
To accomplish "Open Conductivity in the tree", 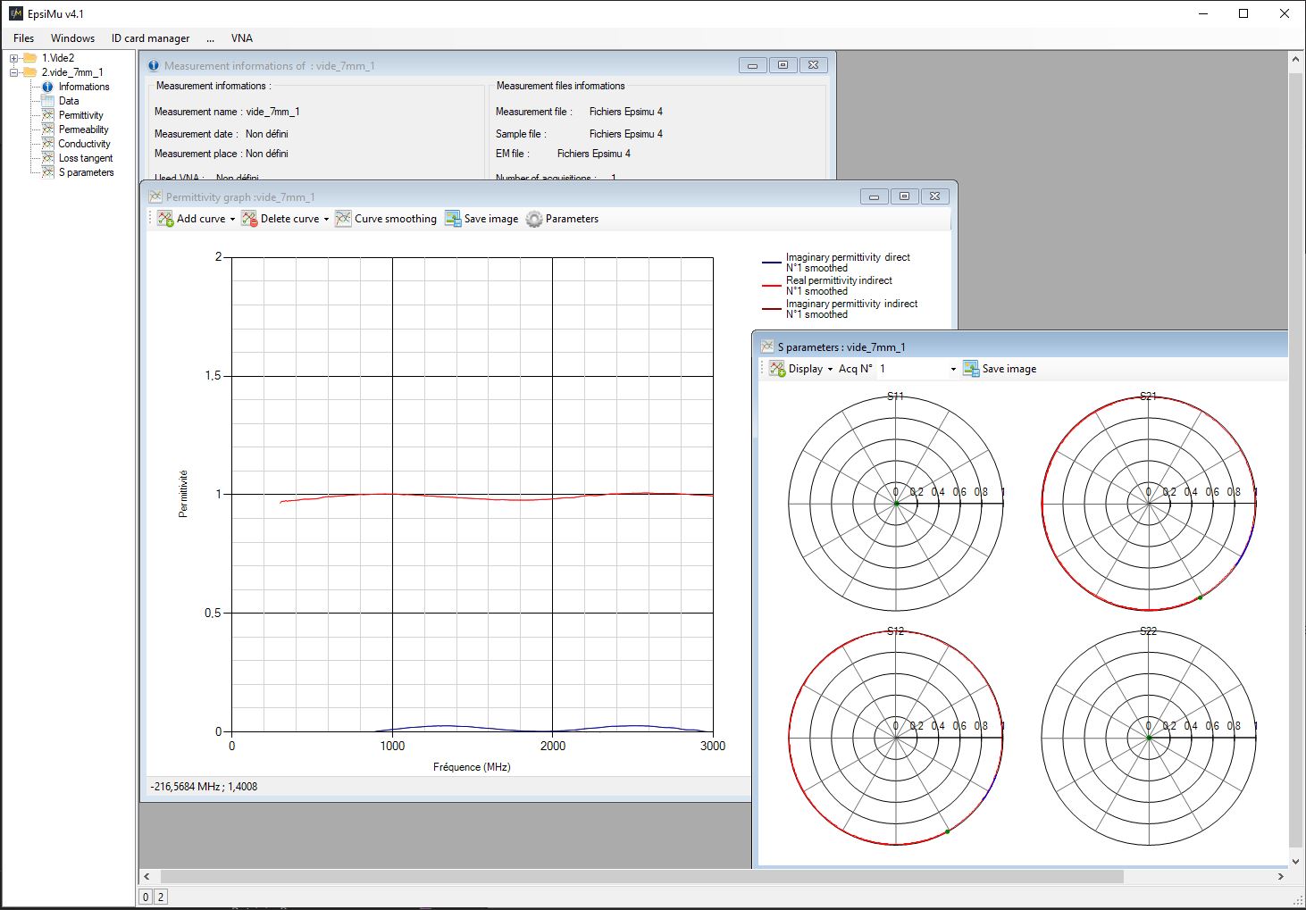I will tap(84, 144).
